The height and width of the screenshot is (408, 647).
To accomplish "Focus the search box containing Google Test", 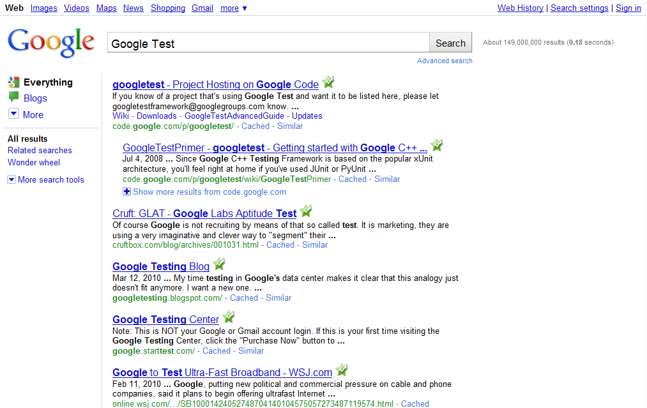I will click(x=268, y=43).
